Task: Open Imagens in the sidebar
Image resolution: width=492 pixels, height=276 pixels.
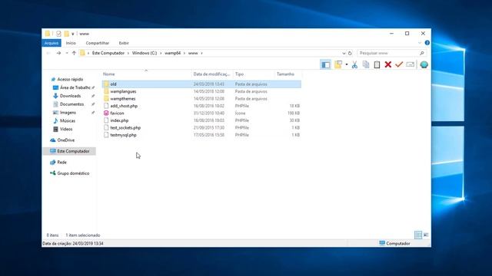Action: (68, 113)
